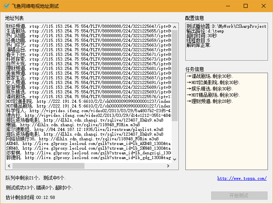273x204 pixels.
Task: Click the address list scroll-down arrow
Action: pos(175,159)
